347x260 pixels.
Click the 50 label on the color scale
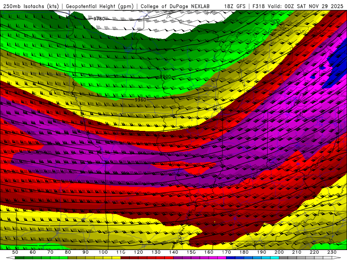coord(15,252)
